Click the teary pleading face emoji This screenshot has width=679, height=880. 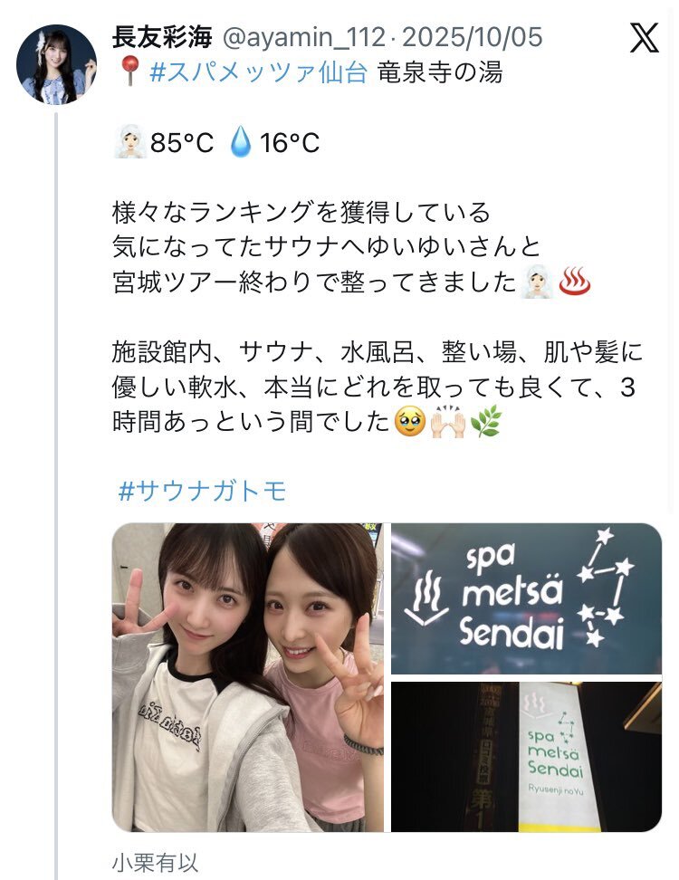click(x=409, y=422)
